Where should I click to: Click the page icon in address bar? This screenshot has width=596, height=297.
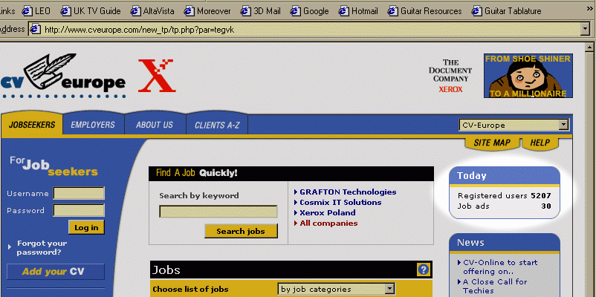click(36, 29)
